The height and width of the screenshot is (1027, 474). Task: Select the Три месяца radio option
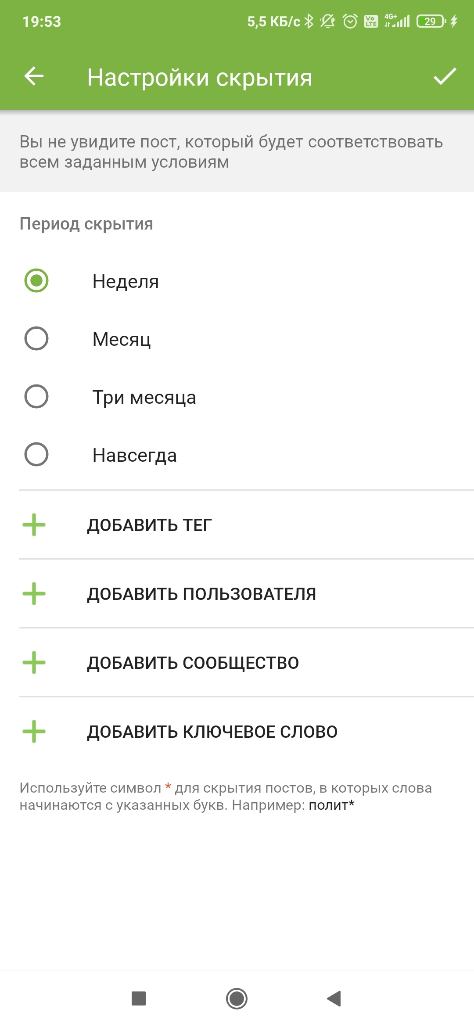point(36,397)
